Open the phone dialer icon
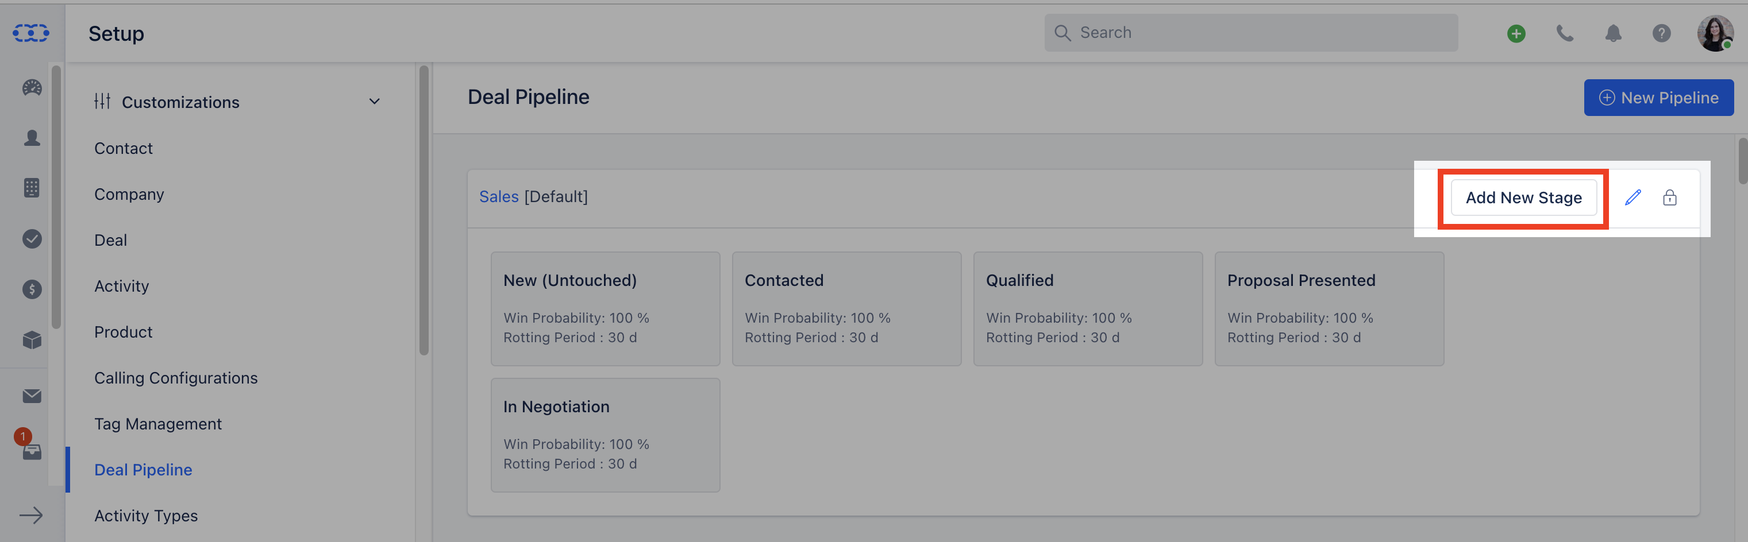The height and width of the screenshot is (542, 1748). tap(1565, 33)
